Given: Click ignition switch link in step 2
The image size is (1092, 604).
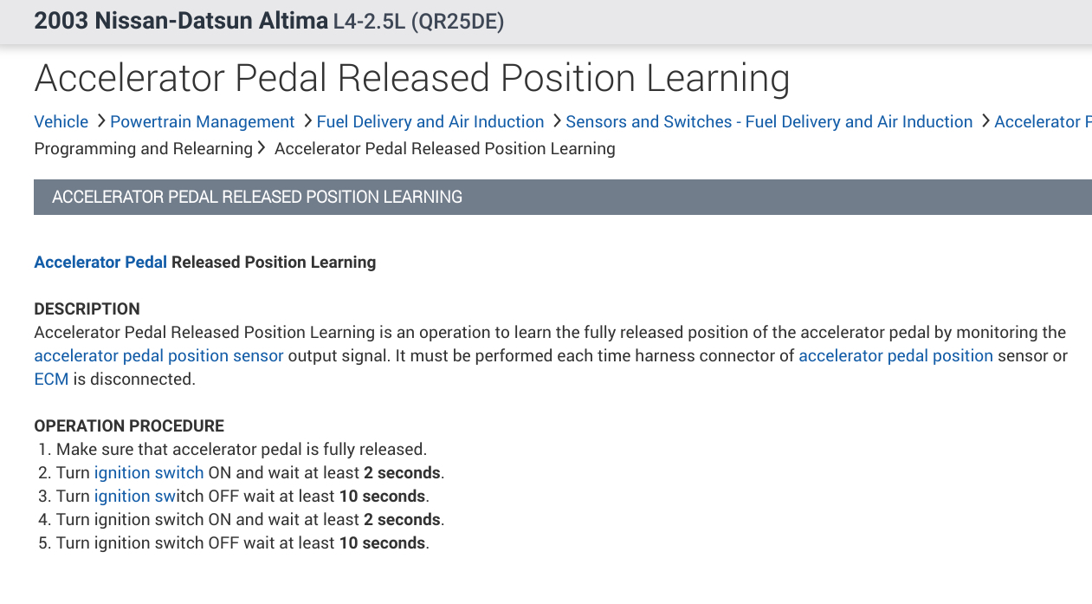Looking at the screenshot, I should pyautogui.click(x=149, y=473).
